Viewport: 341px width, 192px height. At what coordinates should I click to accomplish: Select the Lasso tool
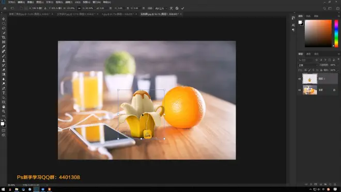click(x=4, y=28)
